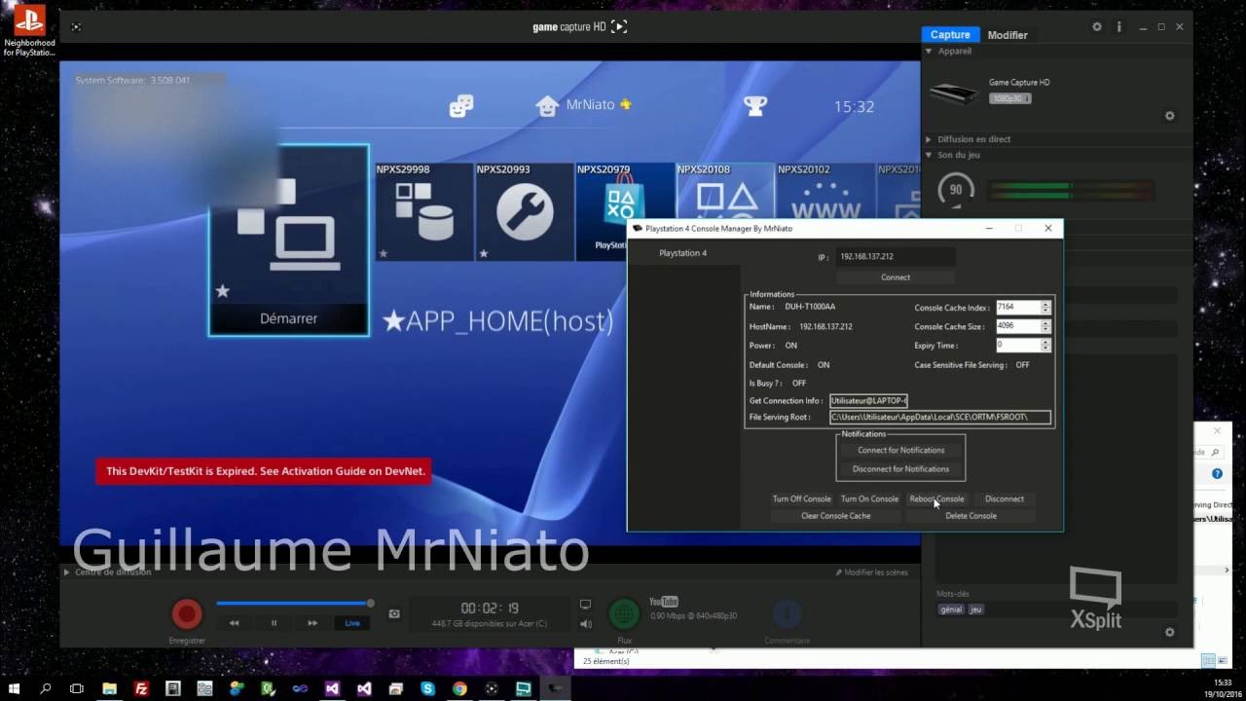
Task: Click the icon next to the game capture HD title
Action: click(x=619, y=26)
